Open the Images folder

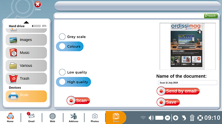click(x=26, y=40)
